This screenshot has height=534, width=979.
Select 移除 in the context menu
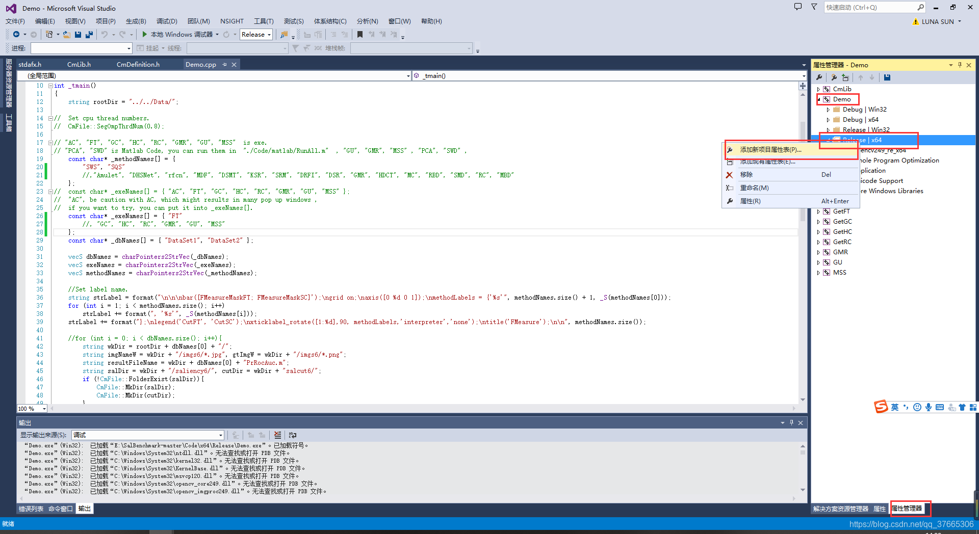click(791, 175)
